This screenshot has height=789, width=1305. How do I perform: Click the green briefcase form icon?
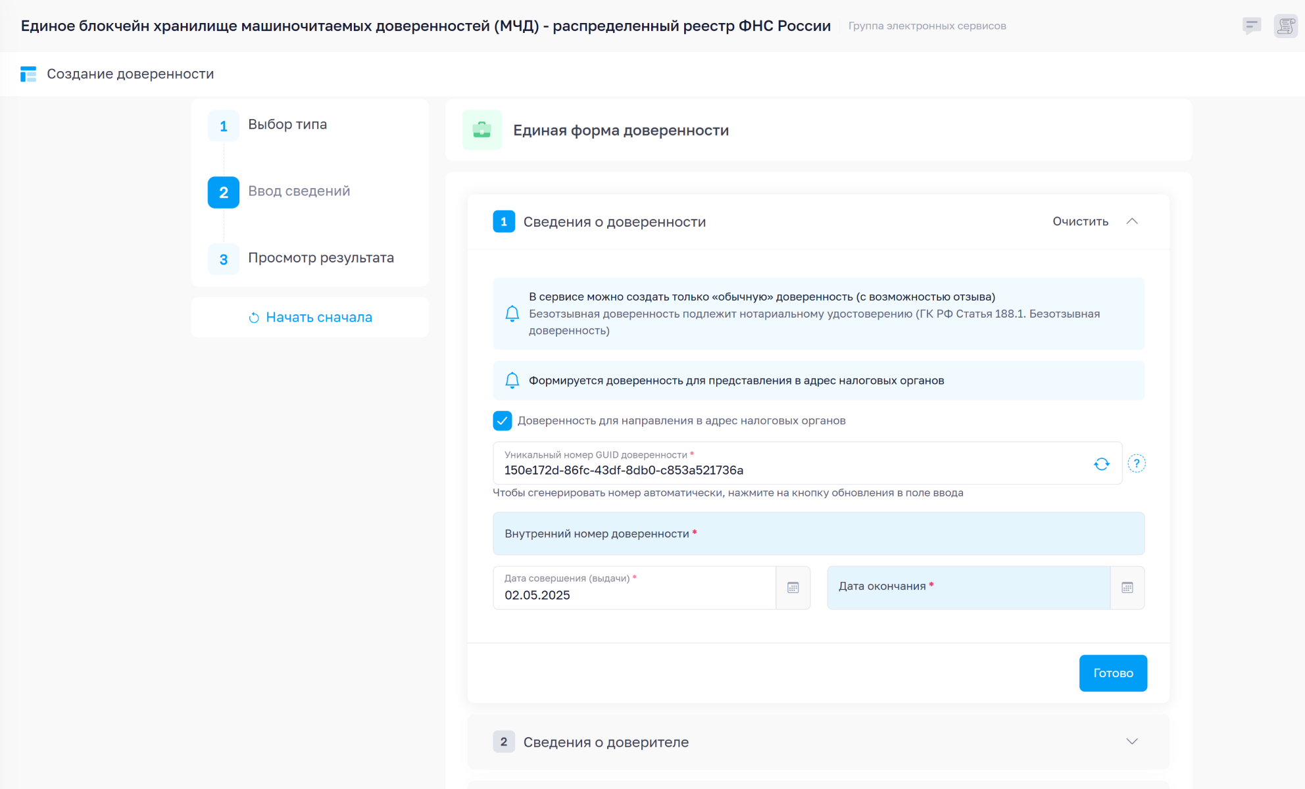tap(481, 130)
